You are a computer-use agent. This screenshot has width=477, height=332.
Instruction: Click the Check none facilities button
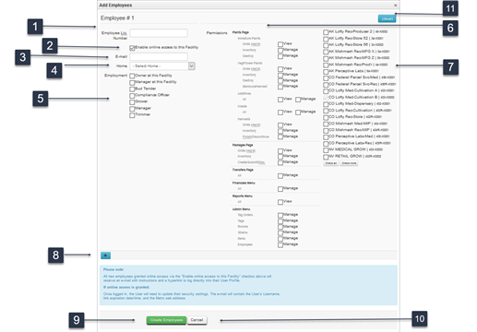349,163
